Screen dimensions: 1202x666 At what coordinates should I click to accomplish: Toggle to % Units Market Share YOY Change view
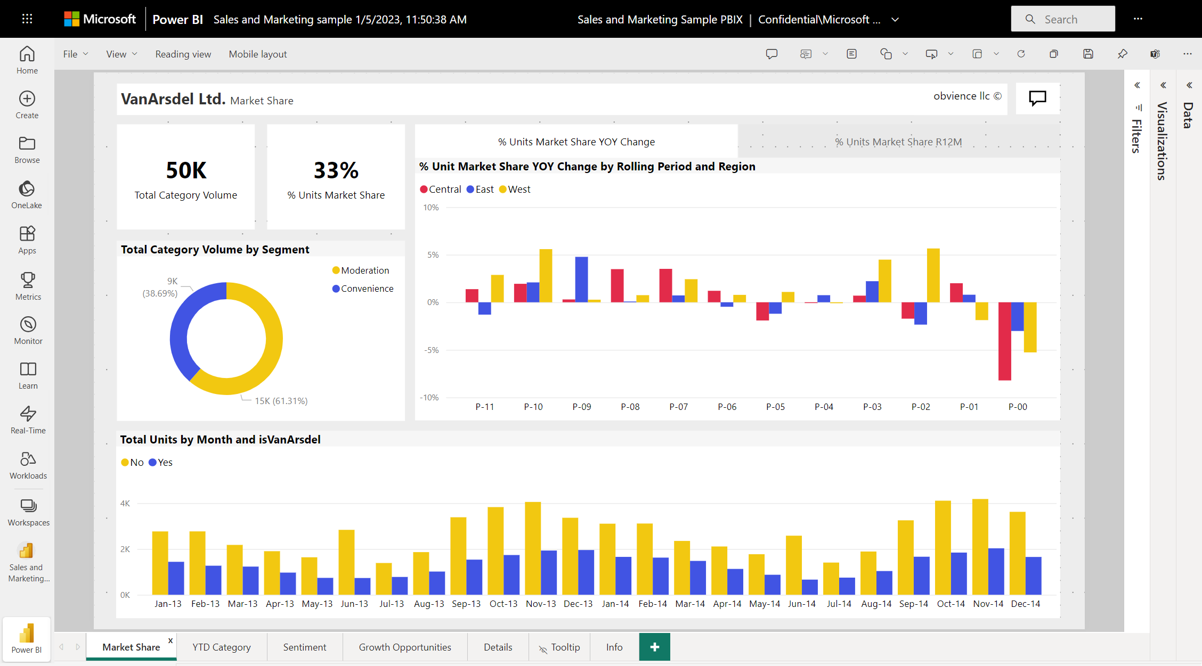coord(575,141)
